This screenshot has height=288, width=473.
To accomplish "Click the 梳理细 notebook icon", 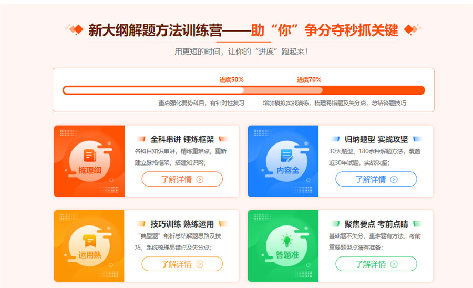I will point(89,156).
